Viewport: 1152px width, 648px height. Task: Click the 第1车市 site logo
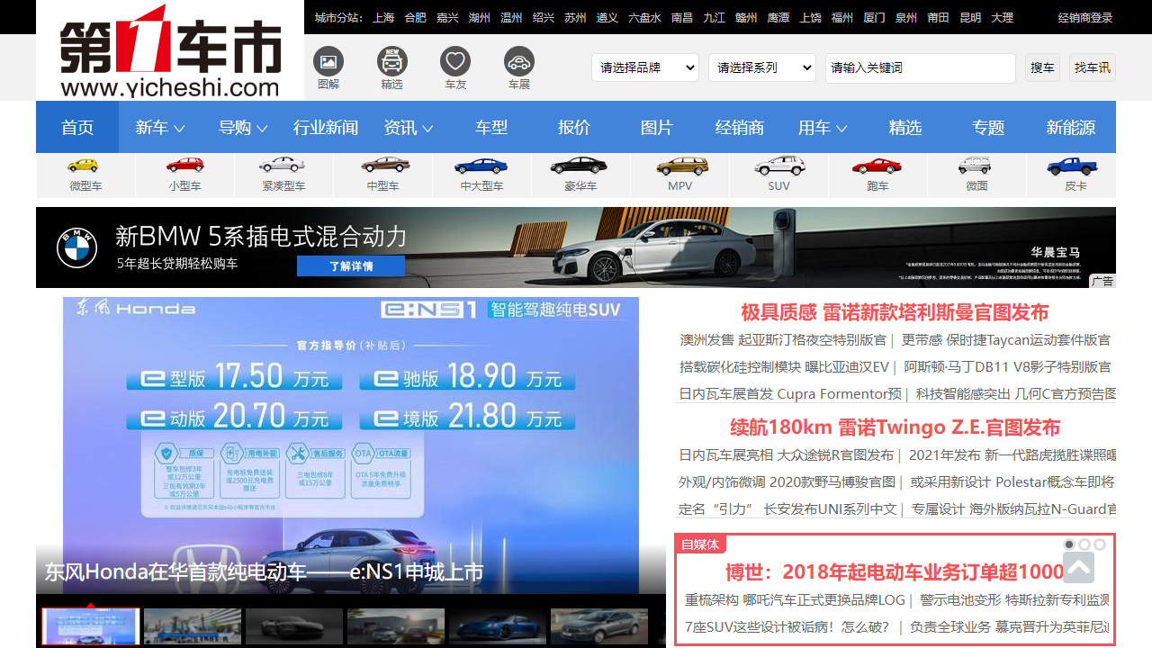(170, 50)
